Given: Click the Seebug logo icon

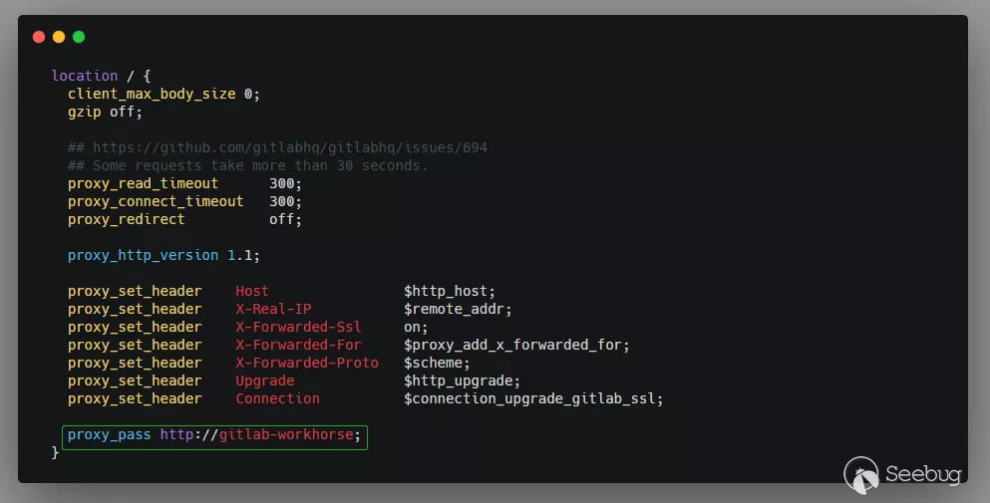Looking at the screenshot, I should coord(861,474).
